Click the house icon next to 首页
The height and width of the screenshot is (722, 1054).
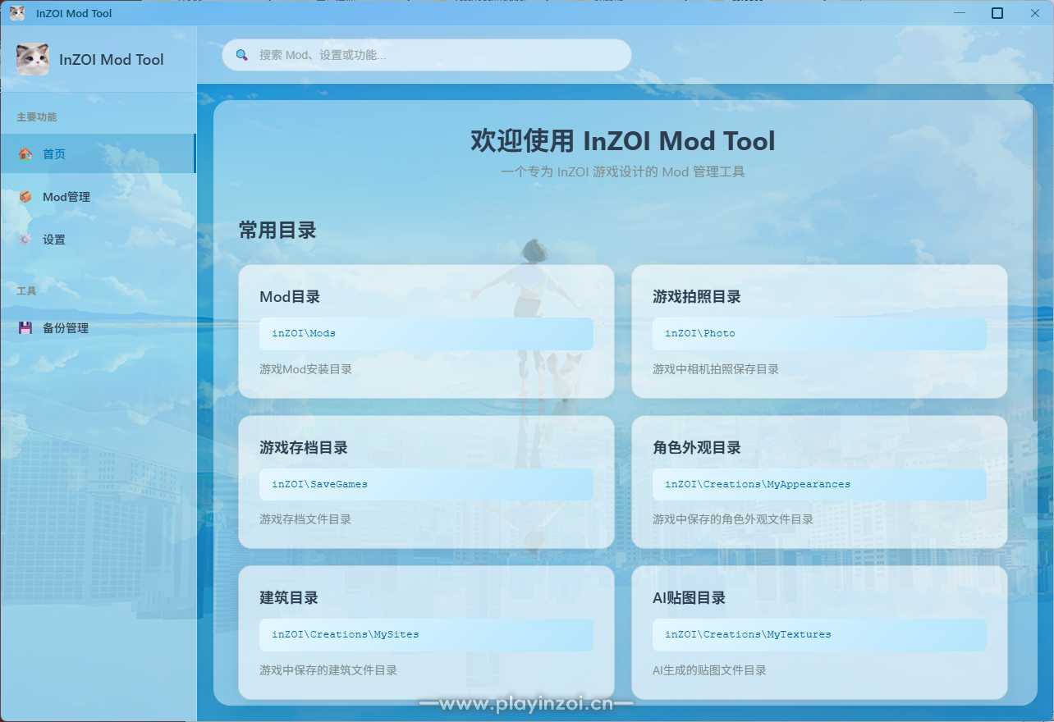[25, 153]
